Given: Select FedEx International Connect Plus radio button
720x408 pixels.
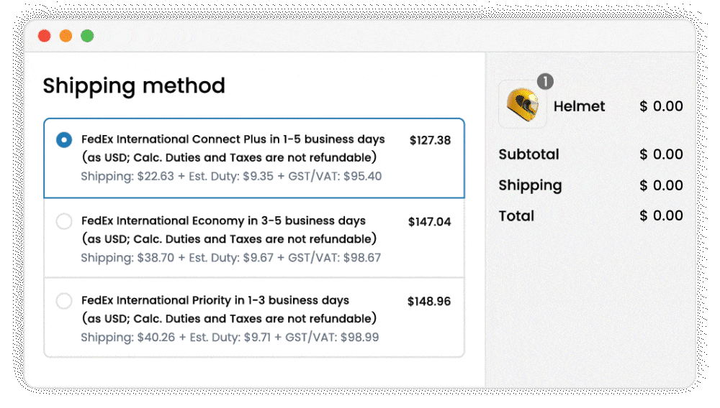Looking at the screenshot, I should point(64,140).
